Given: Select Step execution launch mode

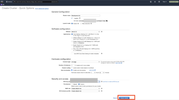Looking at the screenshot, I should pos(81,24).
